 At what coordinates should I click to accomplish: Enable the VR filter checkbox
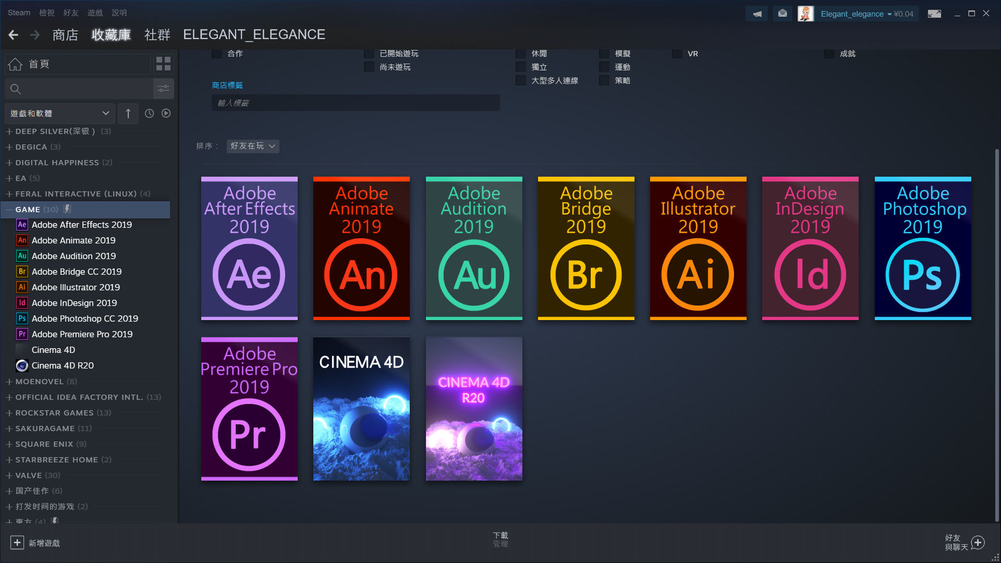677,54
